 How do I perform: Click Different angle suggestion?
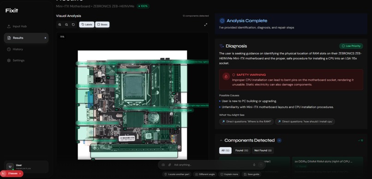(x=205, y=174)
